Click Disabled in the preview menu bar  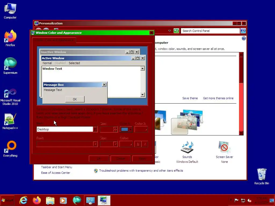point(60,63)
